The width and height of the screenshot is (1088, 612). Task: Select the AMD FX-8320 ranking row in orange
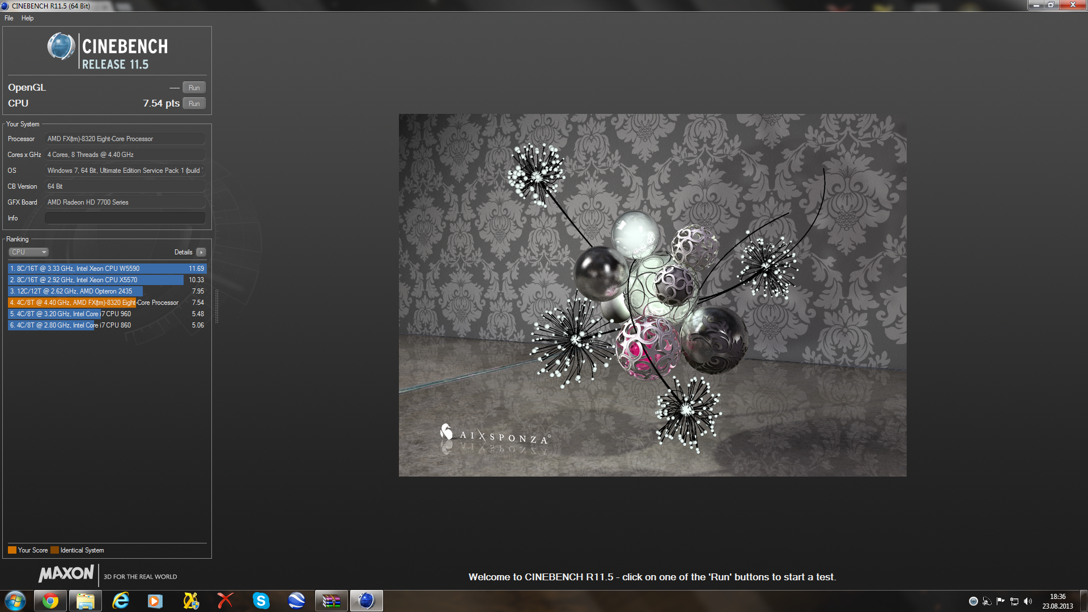[107, 303]
